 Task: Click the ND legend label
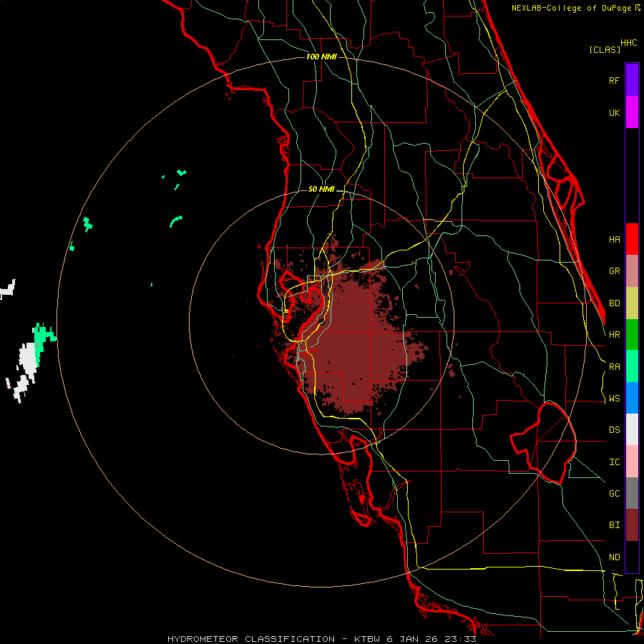(614, 557)
